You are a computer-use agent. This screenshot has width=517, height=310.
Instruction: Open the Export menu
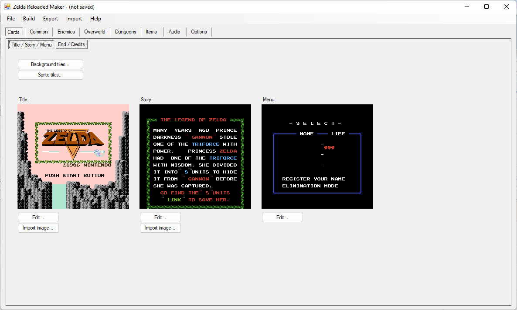(x=51, y=19)
